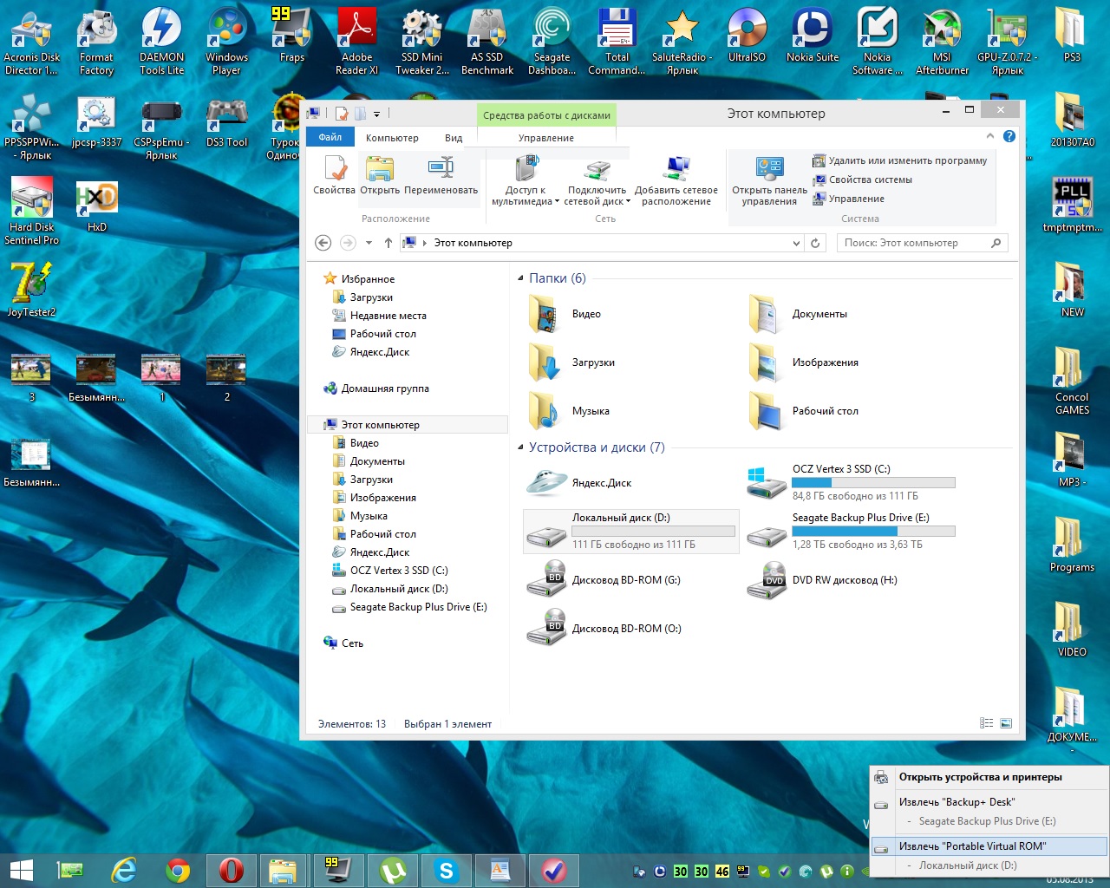Open Google Chrome from the taskbar
1110x888 pixels.
(x=178, y=870)
